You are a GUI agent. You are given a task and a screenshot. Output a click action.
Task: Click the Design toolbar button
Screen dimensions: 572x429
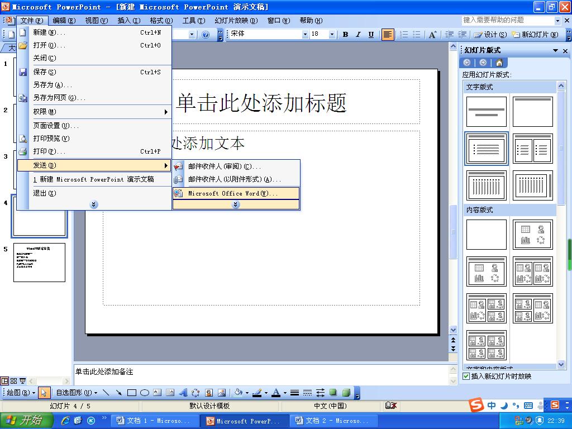[490, 34]
